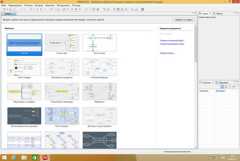240x161 pixels.
Task: Select the Блок-схема template thumbnail
Action: (x=99, y=44)
